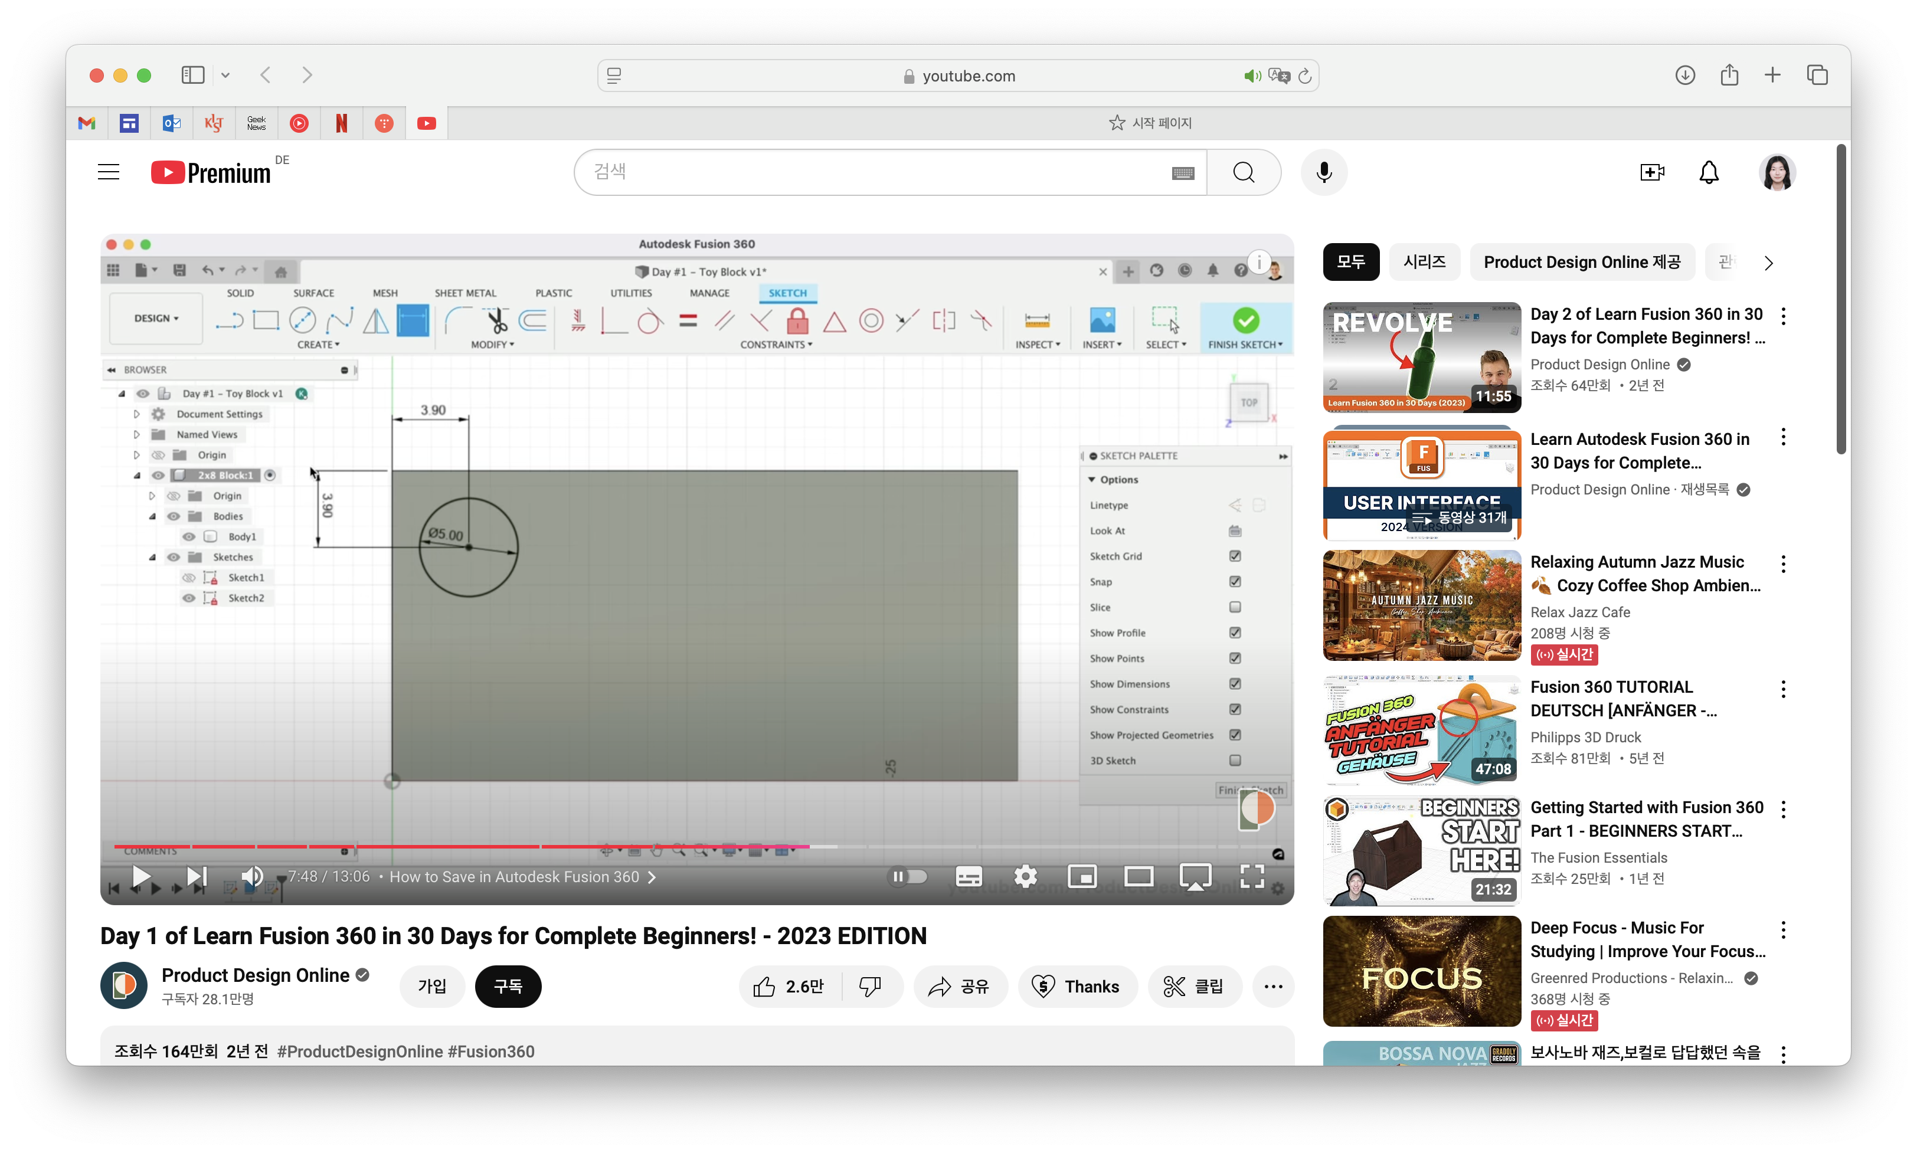Click the Thanks button
The width and height of the screenshot is (1917, 1153).
tap(1077, 986)
